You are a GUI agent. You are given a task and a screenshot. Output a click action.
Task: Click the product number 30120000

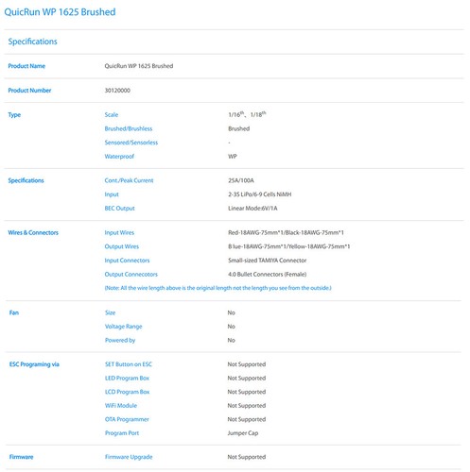tap(117, 91)
